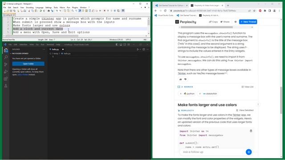Copy the code block using clipboard icon

tap(251, 131)
